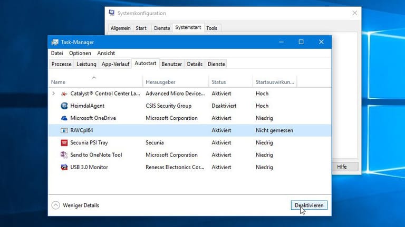Switch to the Details tab
Viewport: 405px width, 227px height.
click(x=195, y=64)
